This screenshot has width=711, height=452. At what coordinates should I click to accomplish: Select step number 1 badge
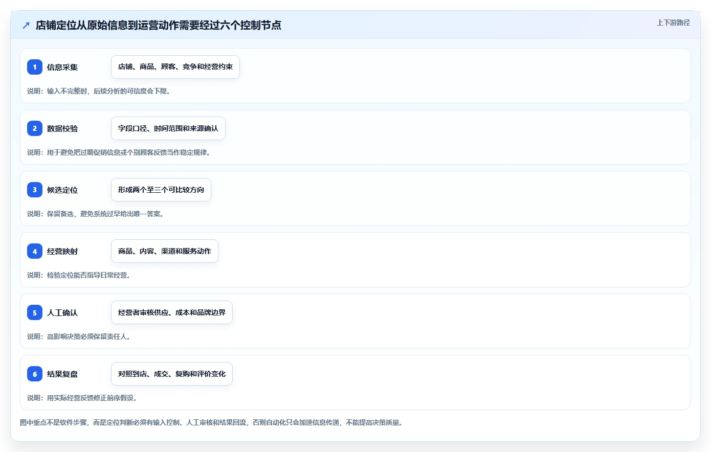(x=35, y=67)
